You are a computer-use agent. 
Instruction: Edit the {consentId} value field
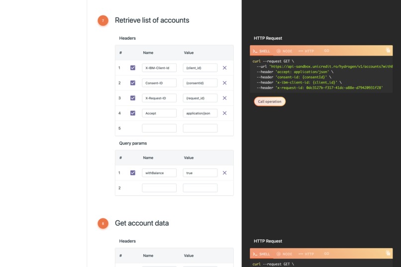pyautogui.click(x=200, y=83)
